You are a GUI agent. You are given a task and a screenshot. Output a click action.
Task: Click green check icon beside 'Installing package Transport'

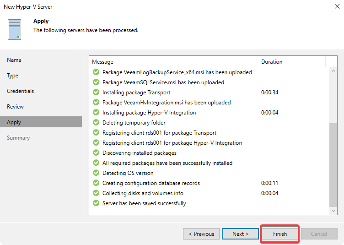click(x=96, y=93)
